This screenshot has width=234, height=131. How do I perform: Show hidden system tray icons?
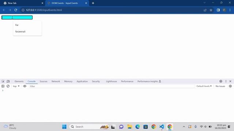pos(184,127)
